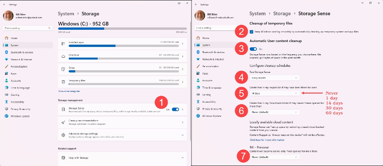Click the 'Click here for more information' link

(x=267, y=140)
